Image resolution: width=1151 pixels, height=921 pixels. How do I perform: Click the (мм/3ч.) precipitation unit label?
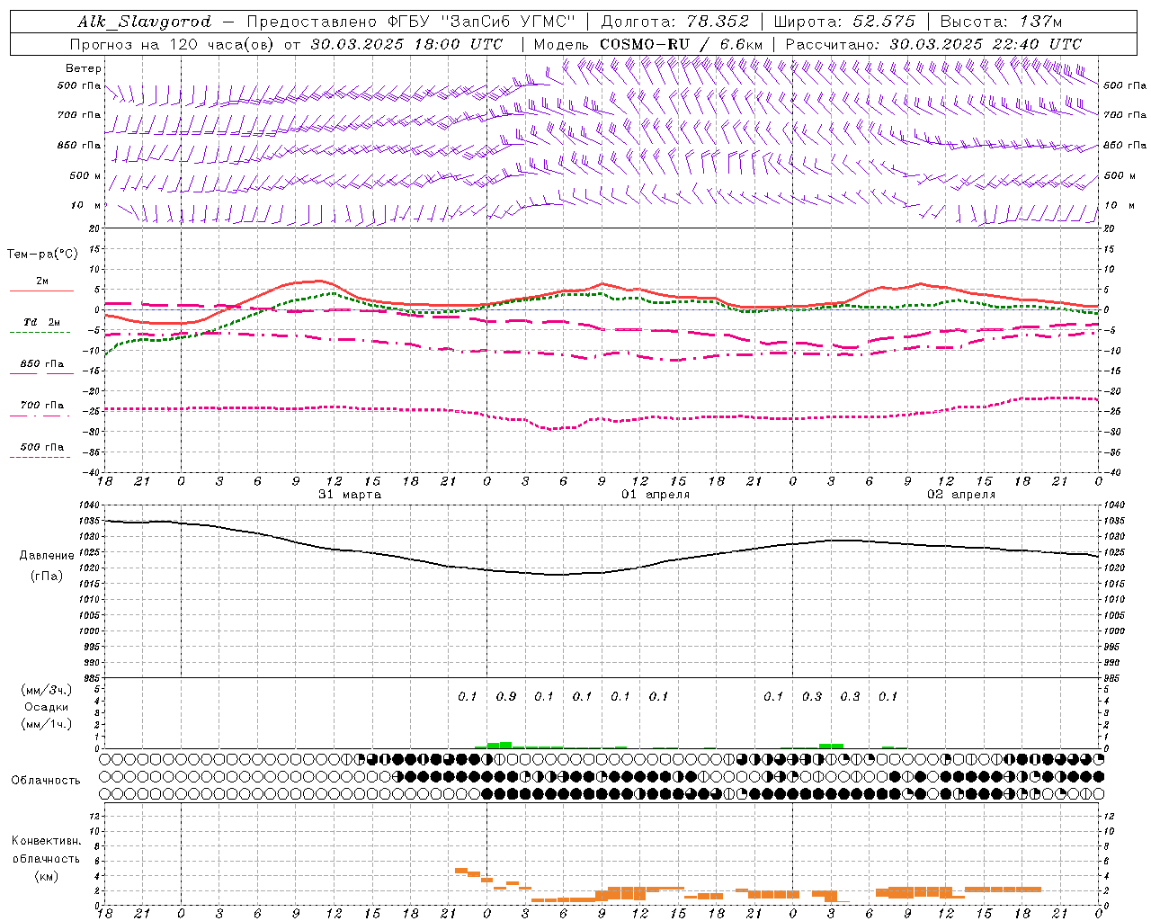click(47, 690)
